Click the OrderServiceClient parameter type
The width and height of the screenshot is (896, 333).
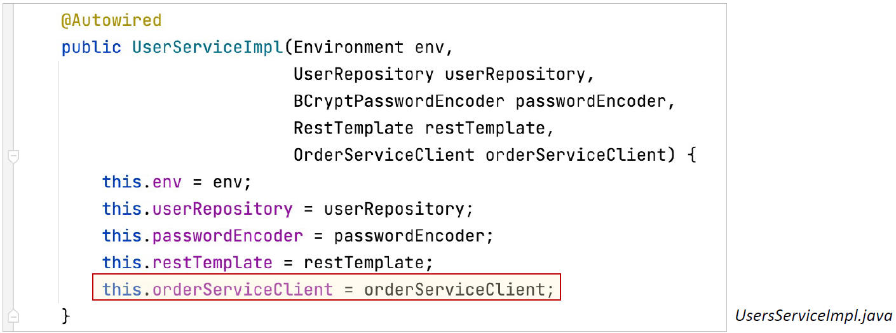coord(384,154)
